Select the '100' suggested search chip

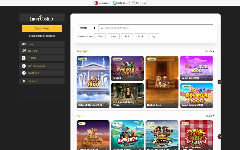point(100,36)
